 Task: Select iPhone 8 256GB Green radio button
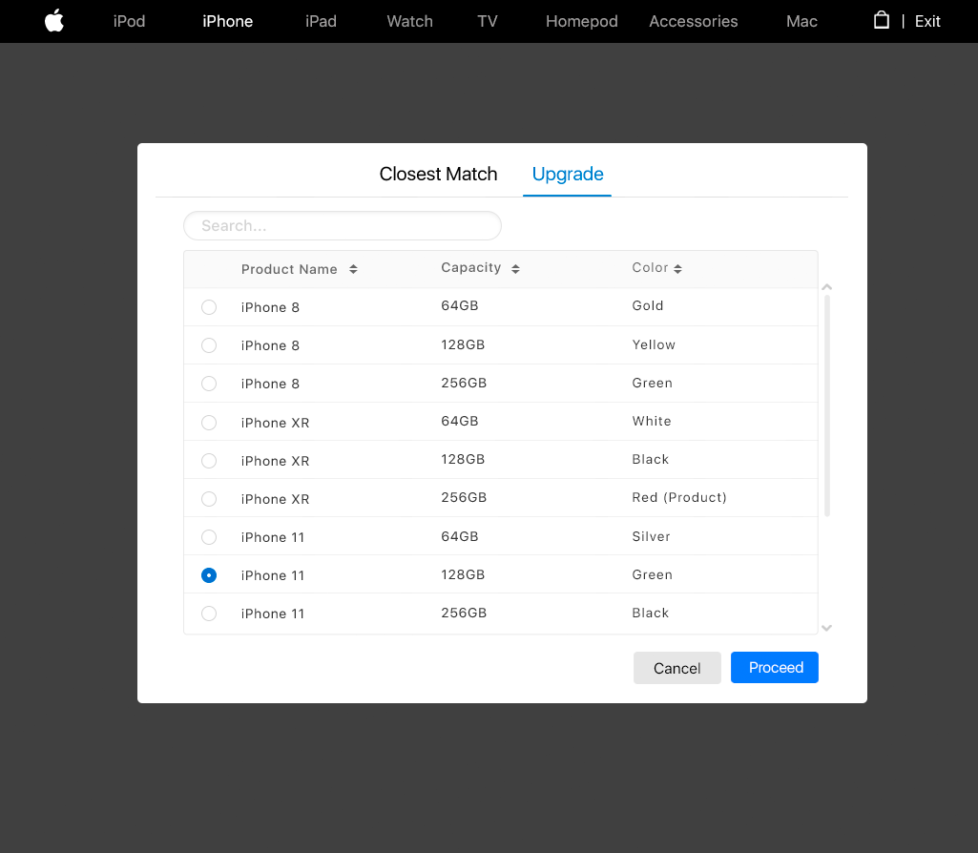(209, 384)
